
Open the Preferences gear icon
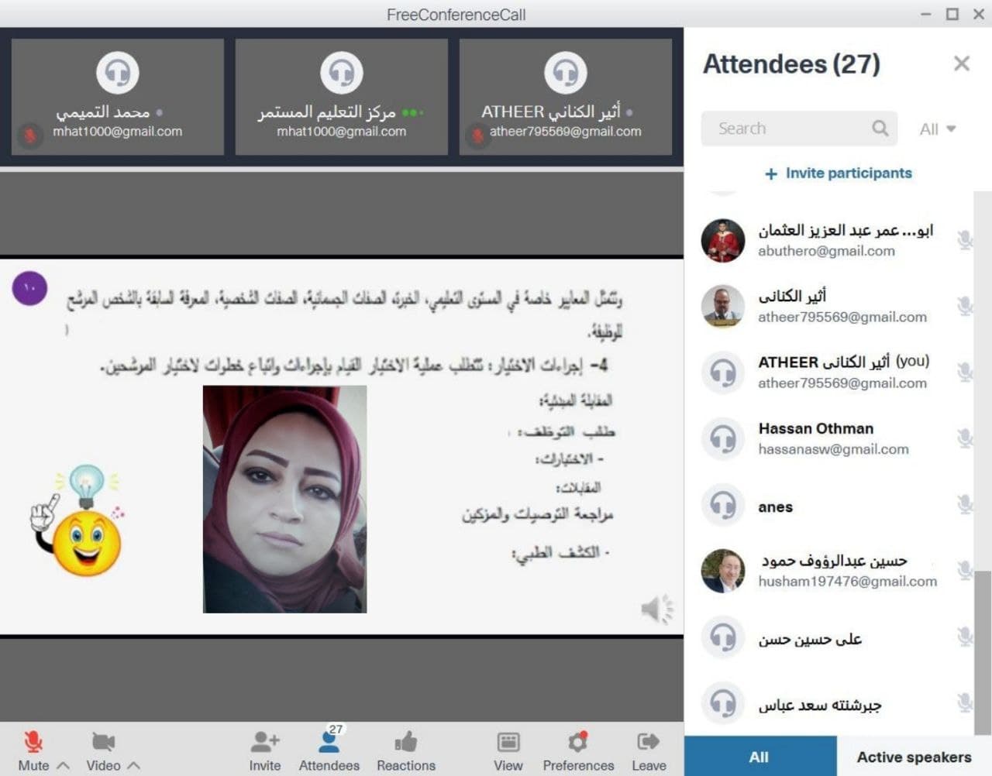tap(578, 742)
